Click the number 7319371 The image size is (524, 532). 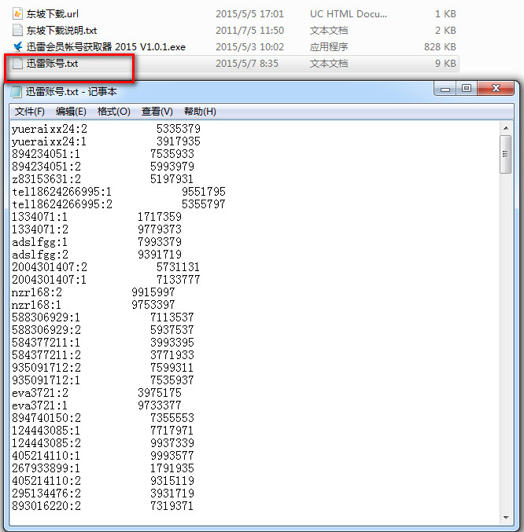pyautogui.click(x=172, y=506)
